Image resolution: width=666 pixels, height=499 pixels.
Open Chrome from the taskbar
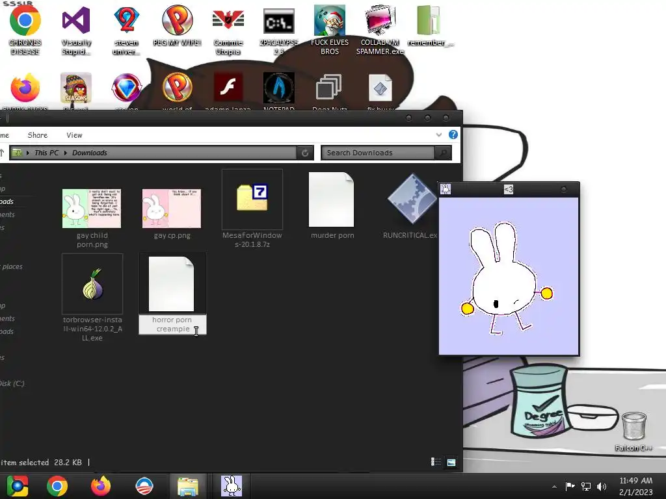point(57,486)
